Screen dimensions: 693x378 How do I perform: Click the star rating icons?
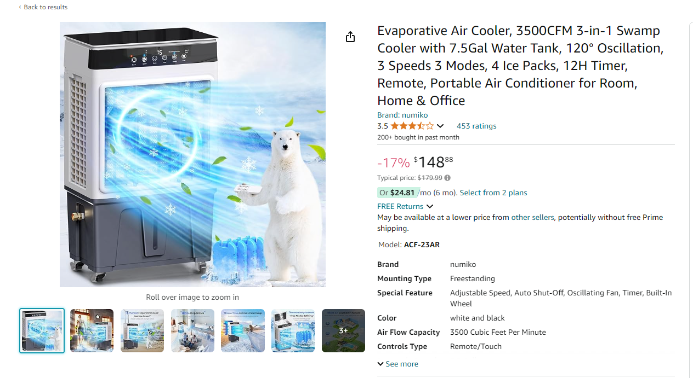point(412,126)
